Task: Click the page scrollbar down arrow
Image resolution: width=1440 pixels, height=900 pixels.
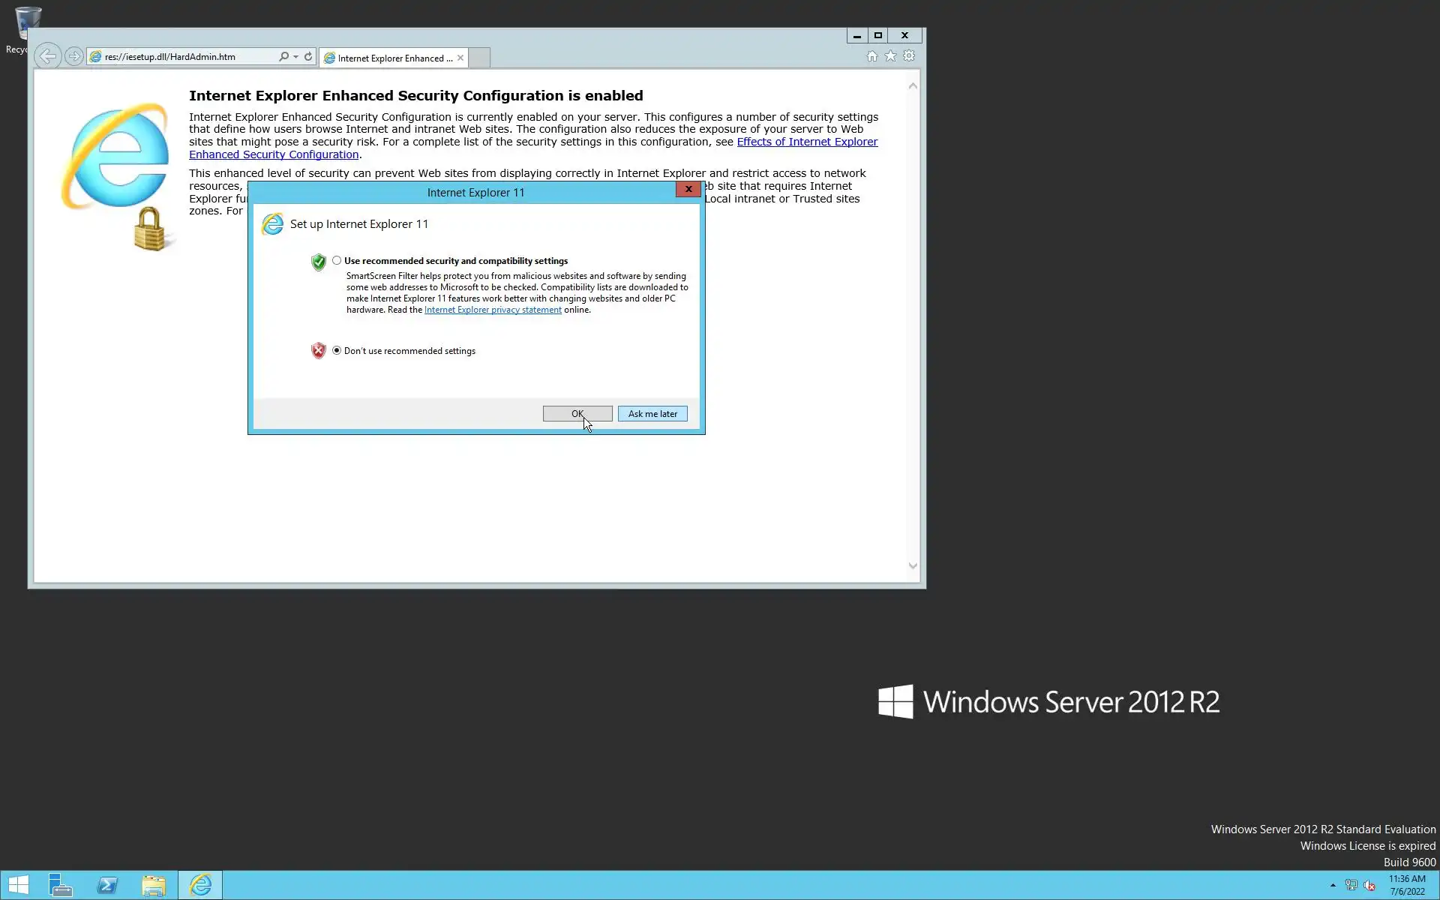Action: click(x=913, y=566)
